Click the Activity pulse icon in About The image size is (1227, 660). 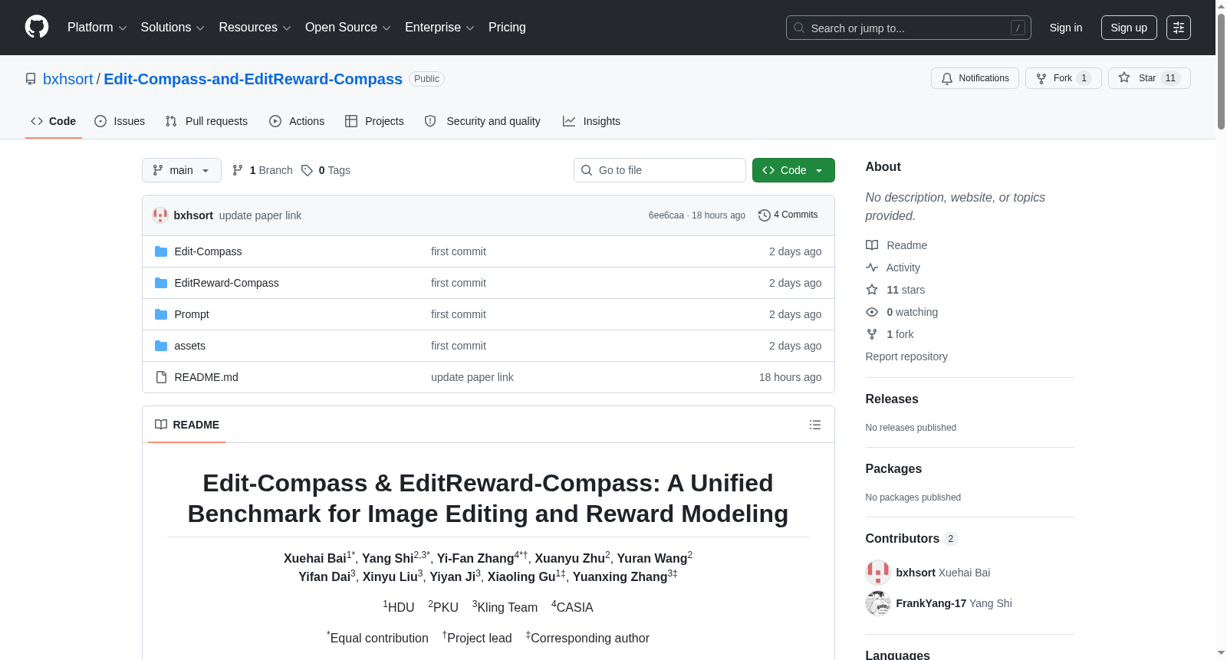872,268
